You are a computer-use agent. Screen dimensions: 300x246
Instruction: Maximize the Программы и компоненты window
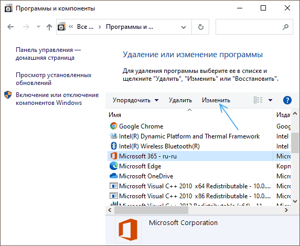263,8
